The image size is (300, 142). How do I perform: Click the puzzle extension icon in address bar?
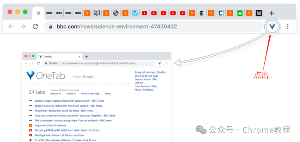coord(46,63)
